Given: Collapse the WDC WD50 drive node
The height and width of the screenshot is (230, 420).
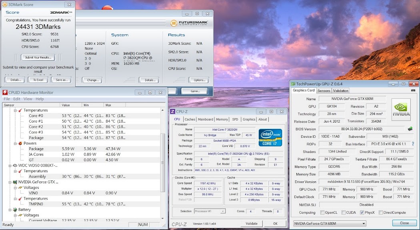Looking at the screenshot, I should point(10,166).
